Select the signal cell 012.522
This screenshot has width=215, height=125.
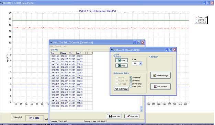pos(65,67)
